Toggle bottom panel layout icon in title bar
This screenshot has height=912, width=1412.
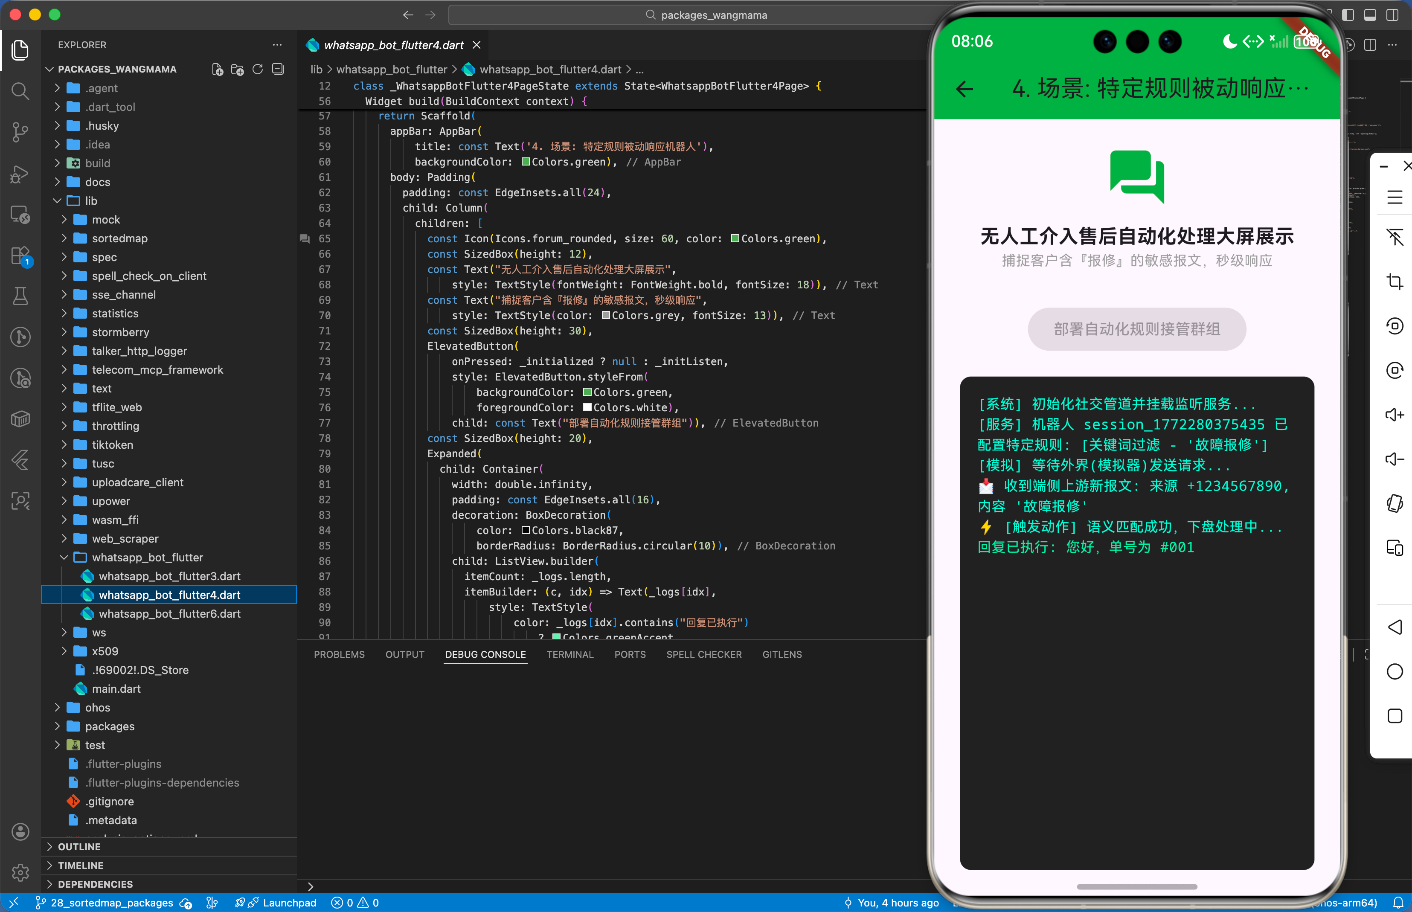point(1370,15)
